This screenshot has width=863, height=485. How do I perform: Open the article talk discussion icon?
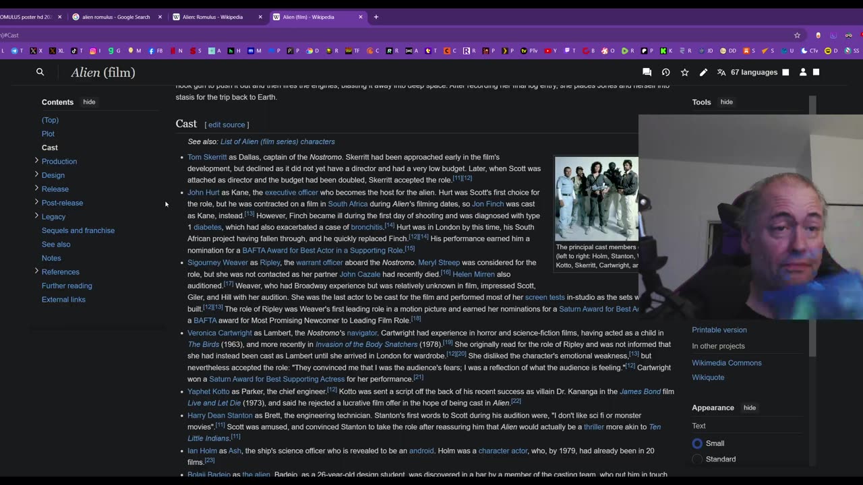647,72
